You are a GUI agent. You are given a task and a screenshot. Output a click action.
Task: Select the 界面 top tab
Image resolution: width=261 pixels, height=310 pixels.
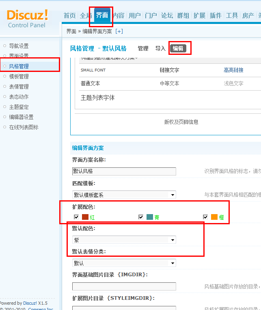(x=102, y=15)
